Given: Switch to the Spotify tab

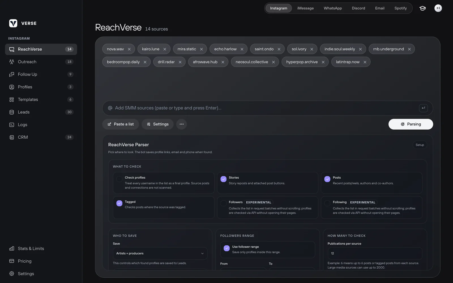Looking at the screenshot, I should [x=401, y=8].
